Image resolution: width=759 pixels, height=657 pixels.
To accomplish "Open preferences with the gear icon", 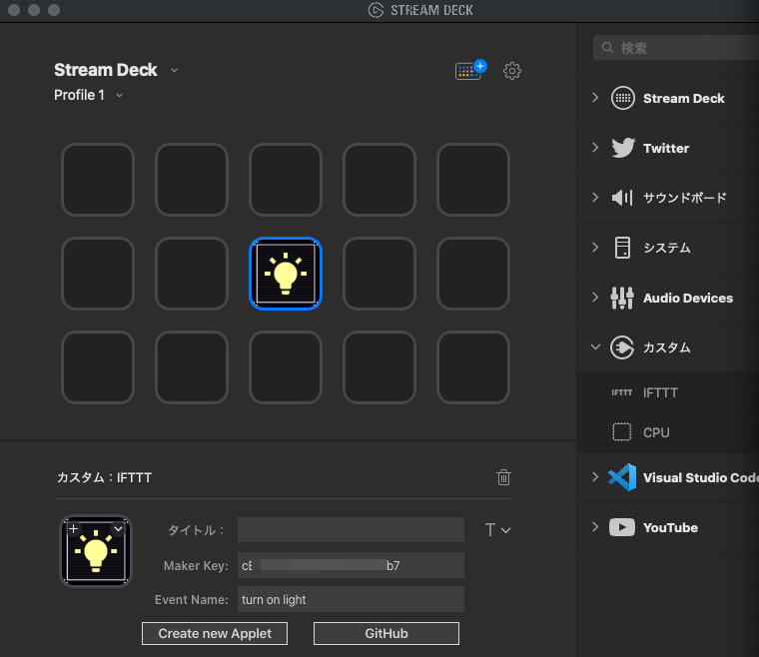I will pyautogui.click(x=511, y=71).
